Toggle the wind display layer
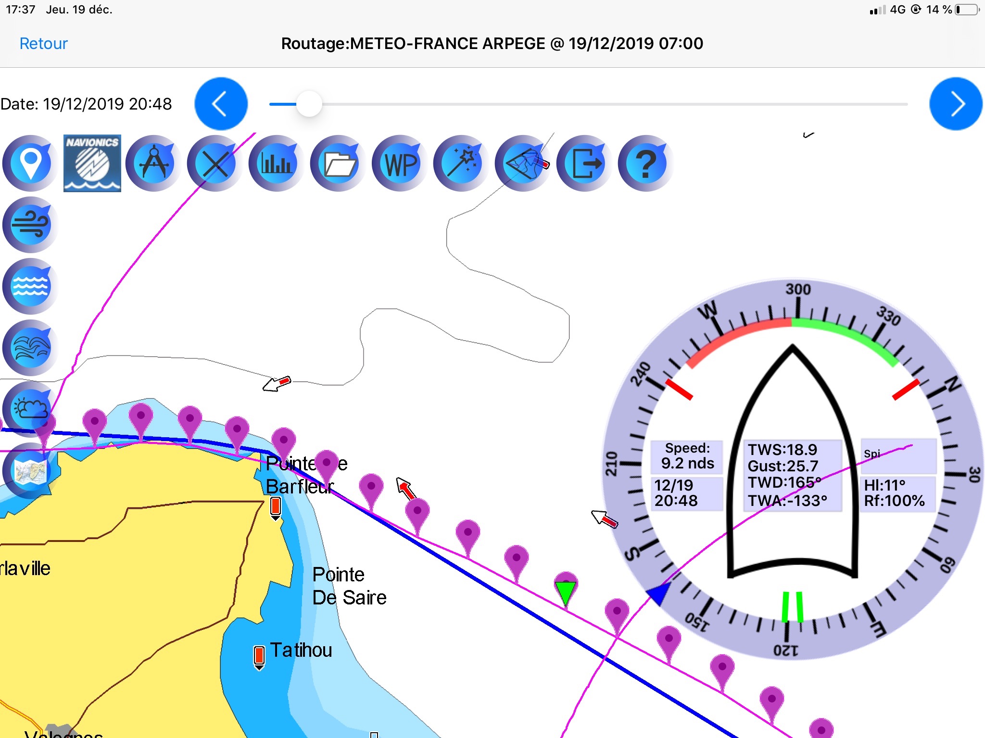This screenshot has width=985, height=738. coord(30,225)
